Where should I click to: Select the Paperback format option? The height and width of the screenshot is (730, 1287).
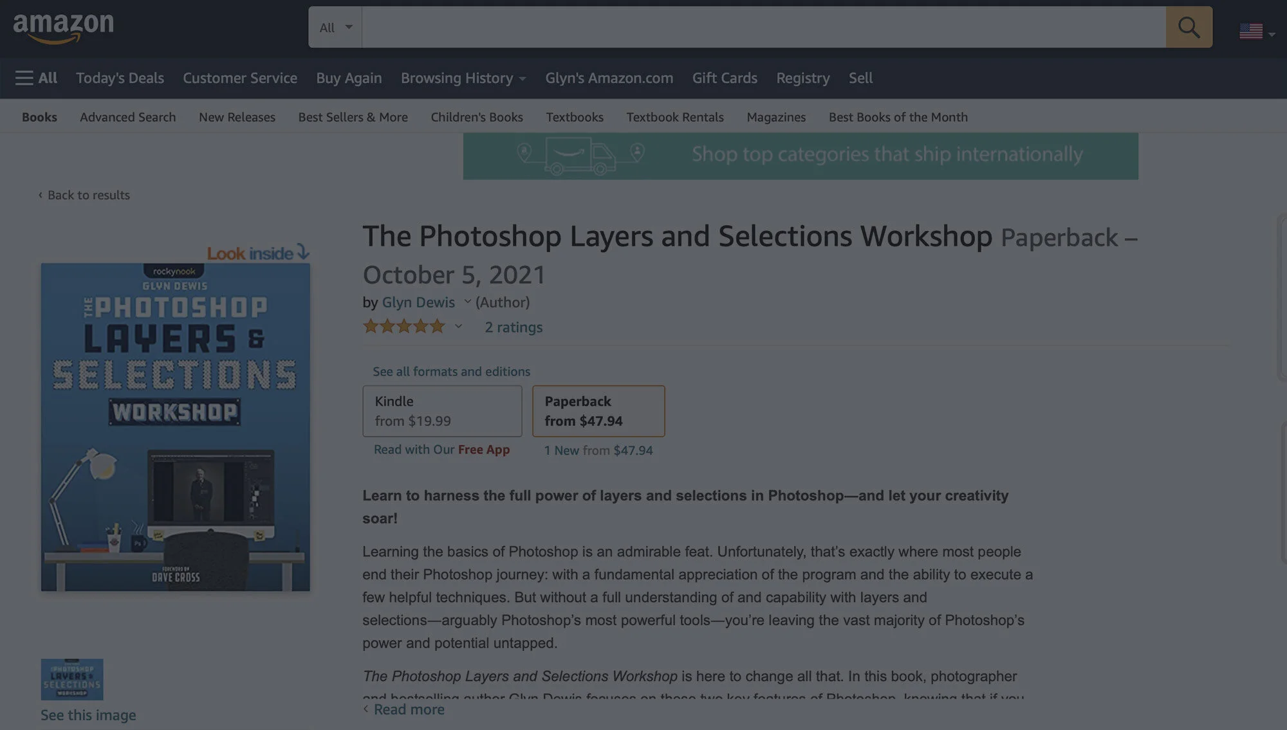[598, 411]
